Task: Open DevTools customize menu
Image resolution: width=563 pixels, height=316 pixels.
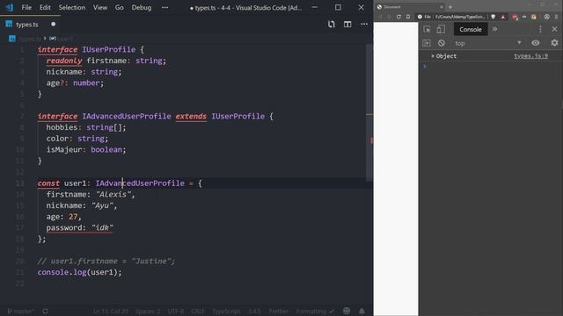Action: (x=540, y=29)
